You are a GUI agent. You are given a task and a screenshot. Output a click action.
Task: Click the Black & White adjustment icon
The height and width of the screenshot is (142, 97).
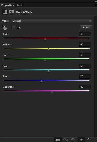[5, 12]
